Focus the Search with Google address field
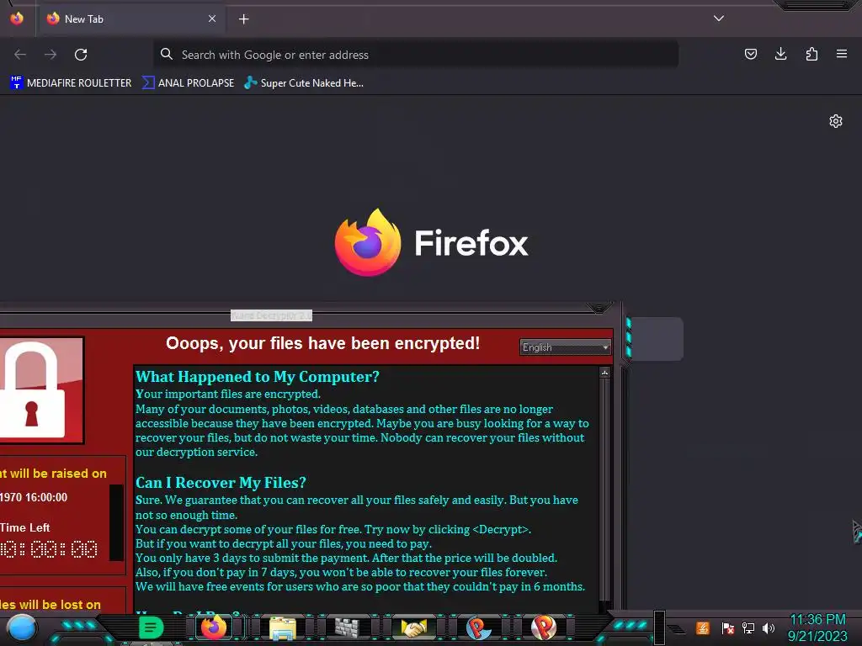Viewport: 862px width, 646px height. (416, 55)
